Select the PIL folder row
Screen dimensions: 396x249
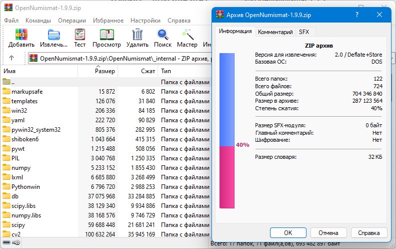[x=106, y=158]
